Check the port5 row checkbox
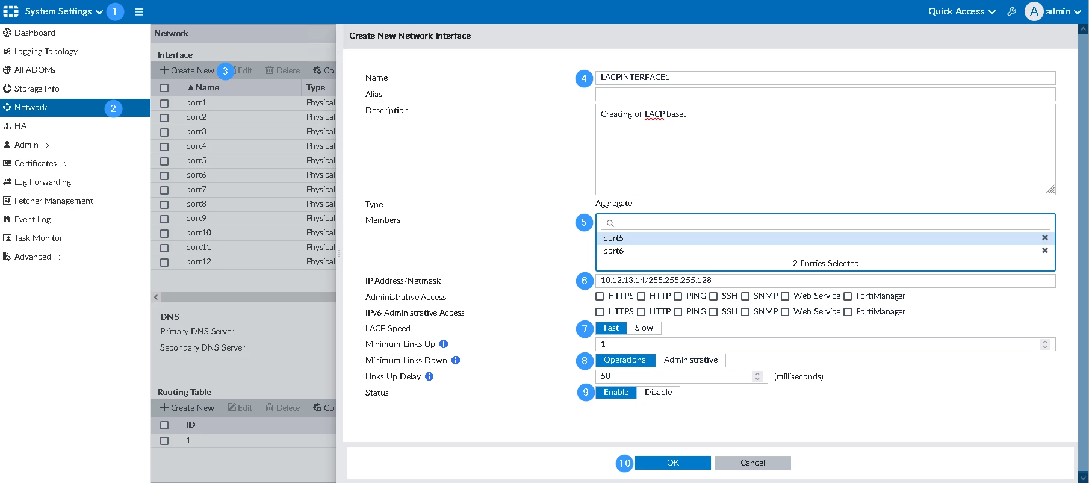 click(x=164, y=161)
